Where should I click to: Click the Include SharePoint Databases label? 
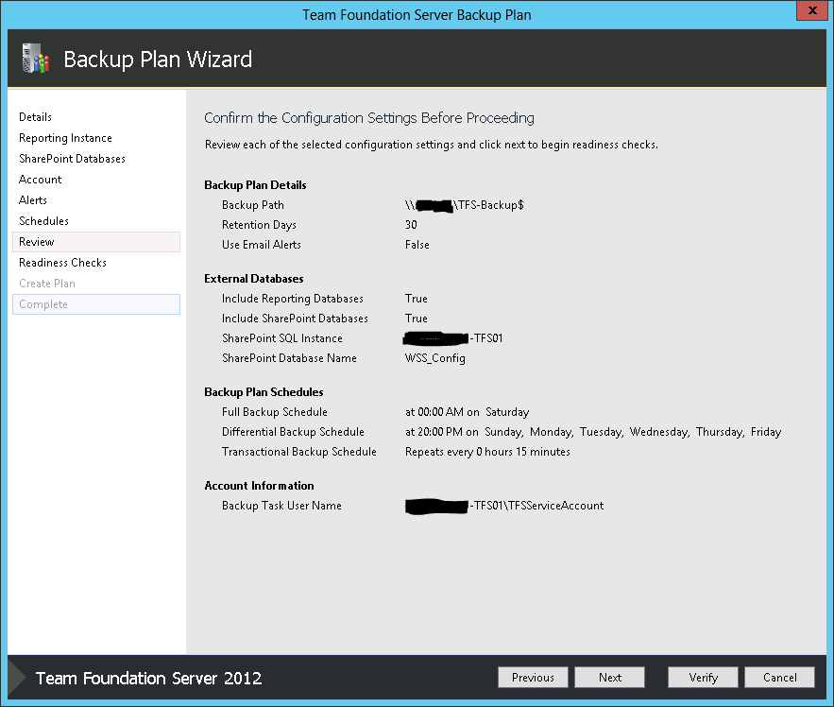[295, 319]
